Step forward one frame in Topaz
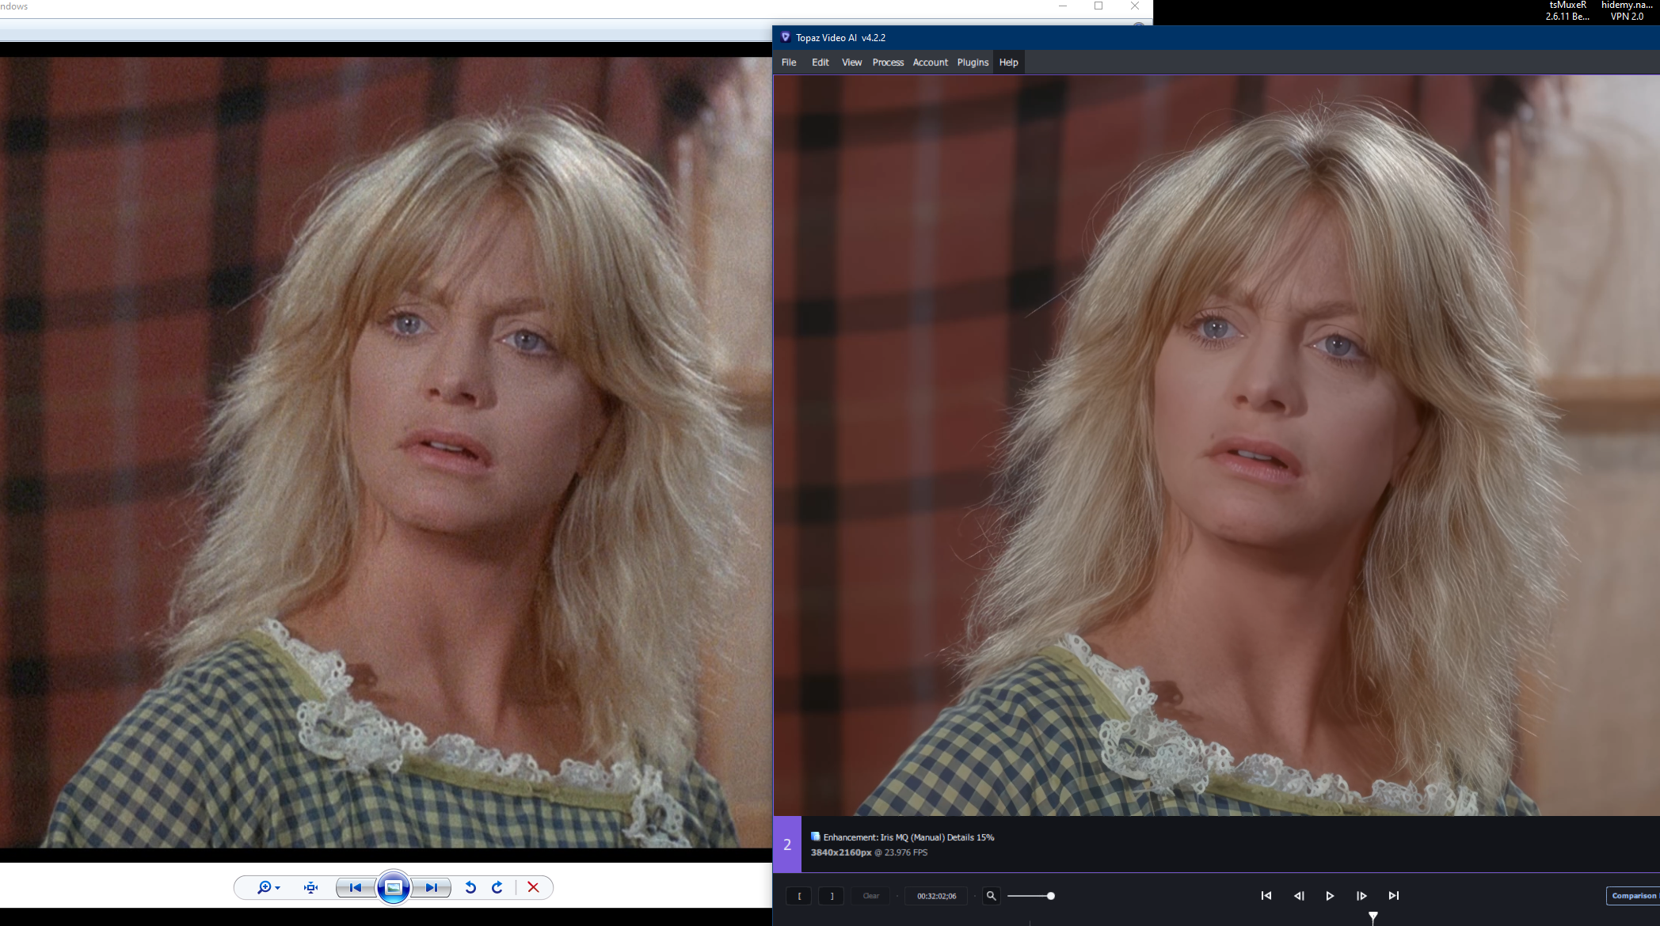Viewport: 1660px width, 926px height. [x=1361, y=896]
